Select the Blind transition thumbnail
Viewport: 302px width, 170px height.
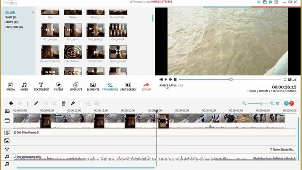pyautogui.click(x=73, y=12)
